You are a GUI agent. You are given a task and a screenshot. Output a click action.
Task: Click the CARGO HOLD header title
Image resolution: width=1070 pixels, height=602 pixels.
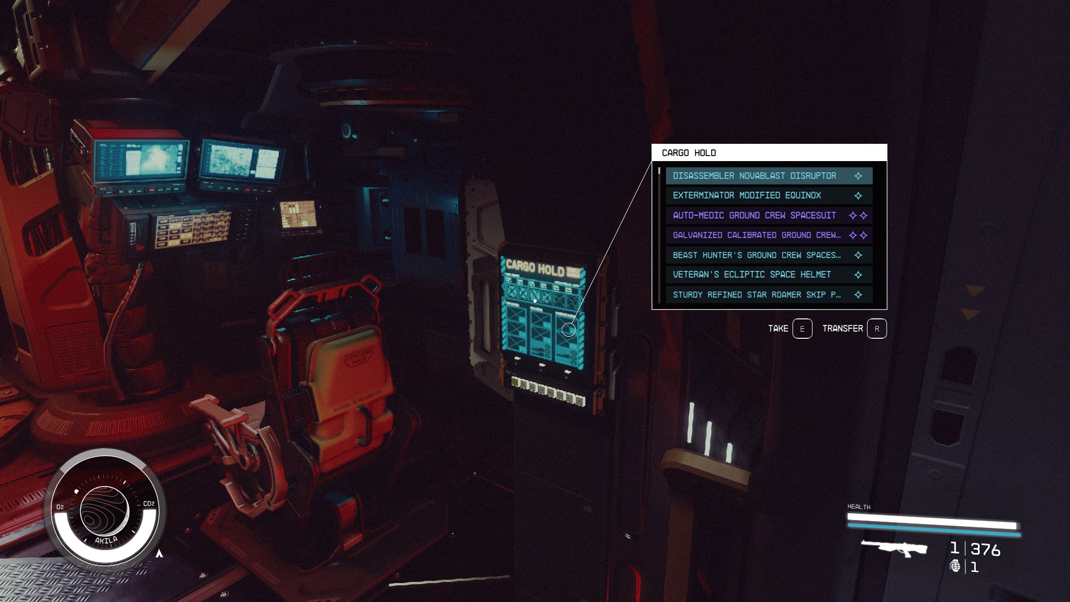tap(689, 152)
